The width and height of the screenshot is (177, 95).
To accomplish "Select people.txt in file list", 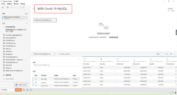I will coord(9,54).
